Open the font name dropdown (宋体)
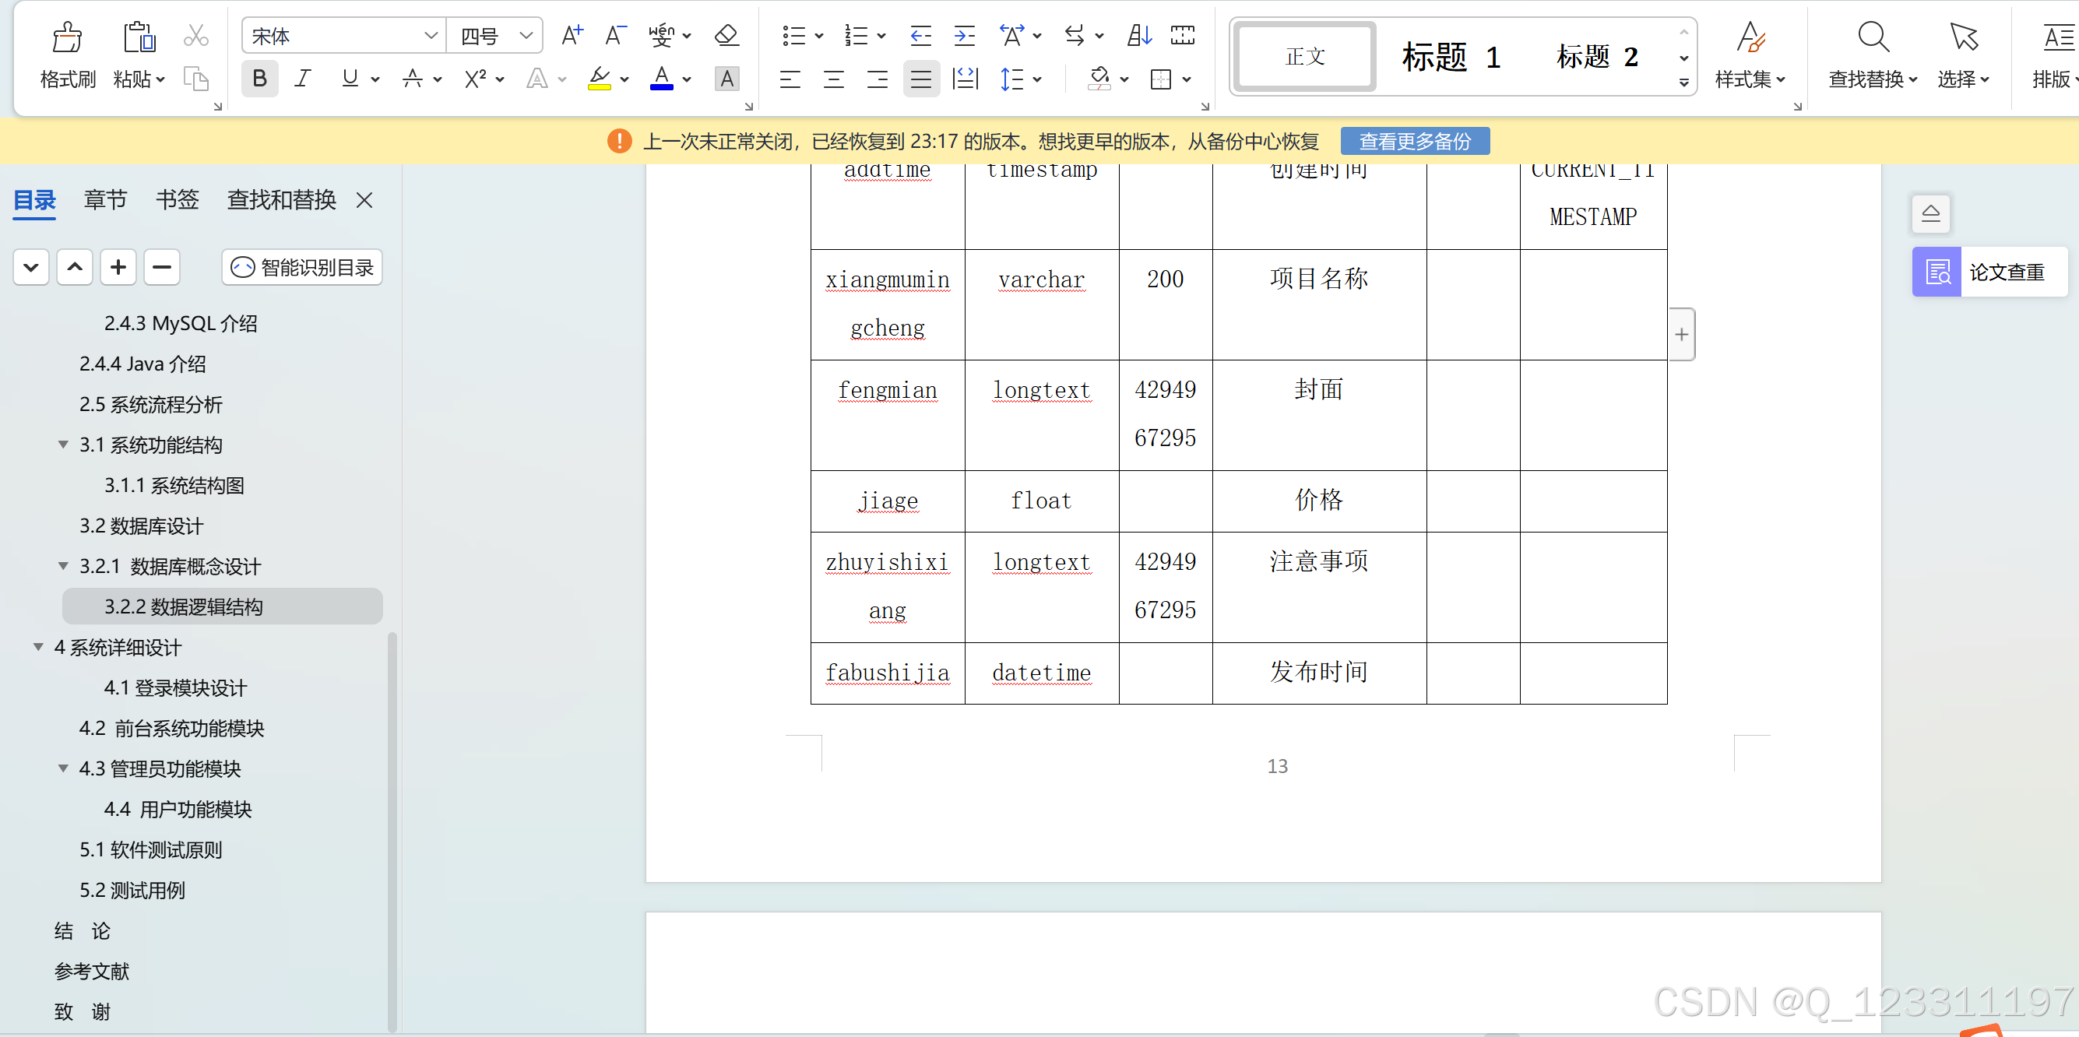 430,35
